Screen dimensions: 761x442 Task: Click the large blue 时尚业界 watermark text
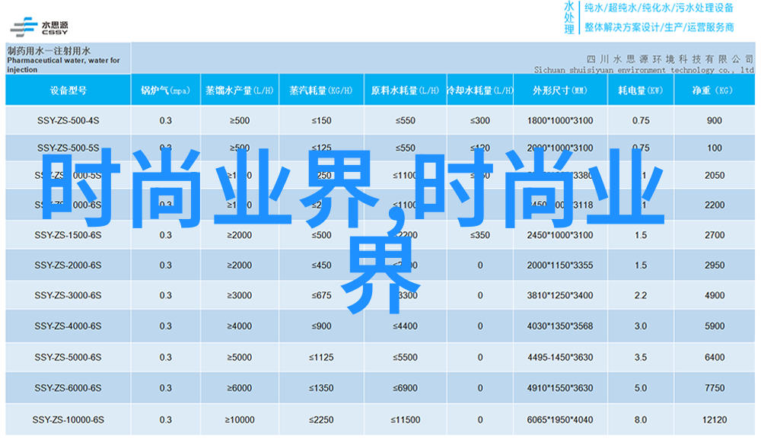[x=213, y=190]
